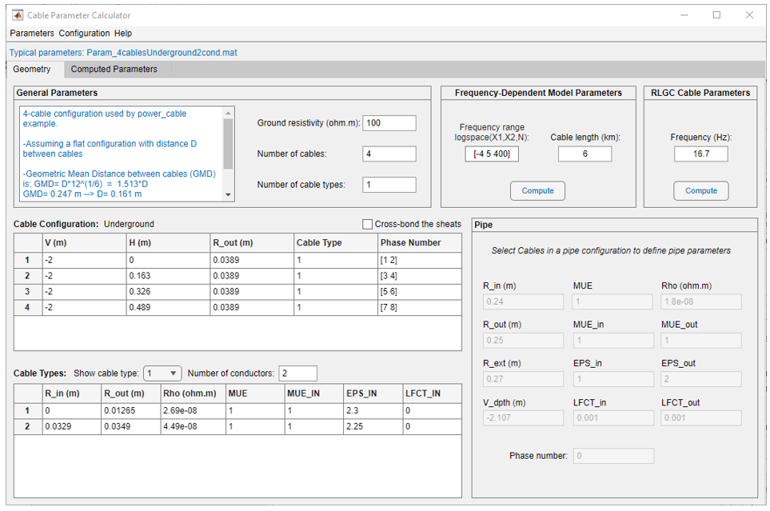Open the Configuration menu
Image resolution: width=770 pixels, height=511 pixels.
point(84,34)
